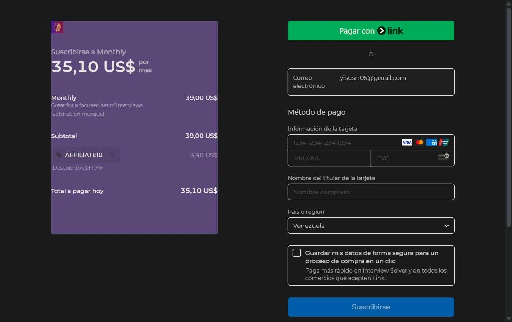Image resolution: width=512 pixels, height=322 pixels.
Task: Pay with the green Pagar con link button
Action: (x=371, y=31)
